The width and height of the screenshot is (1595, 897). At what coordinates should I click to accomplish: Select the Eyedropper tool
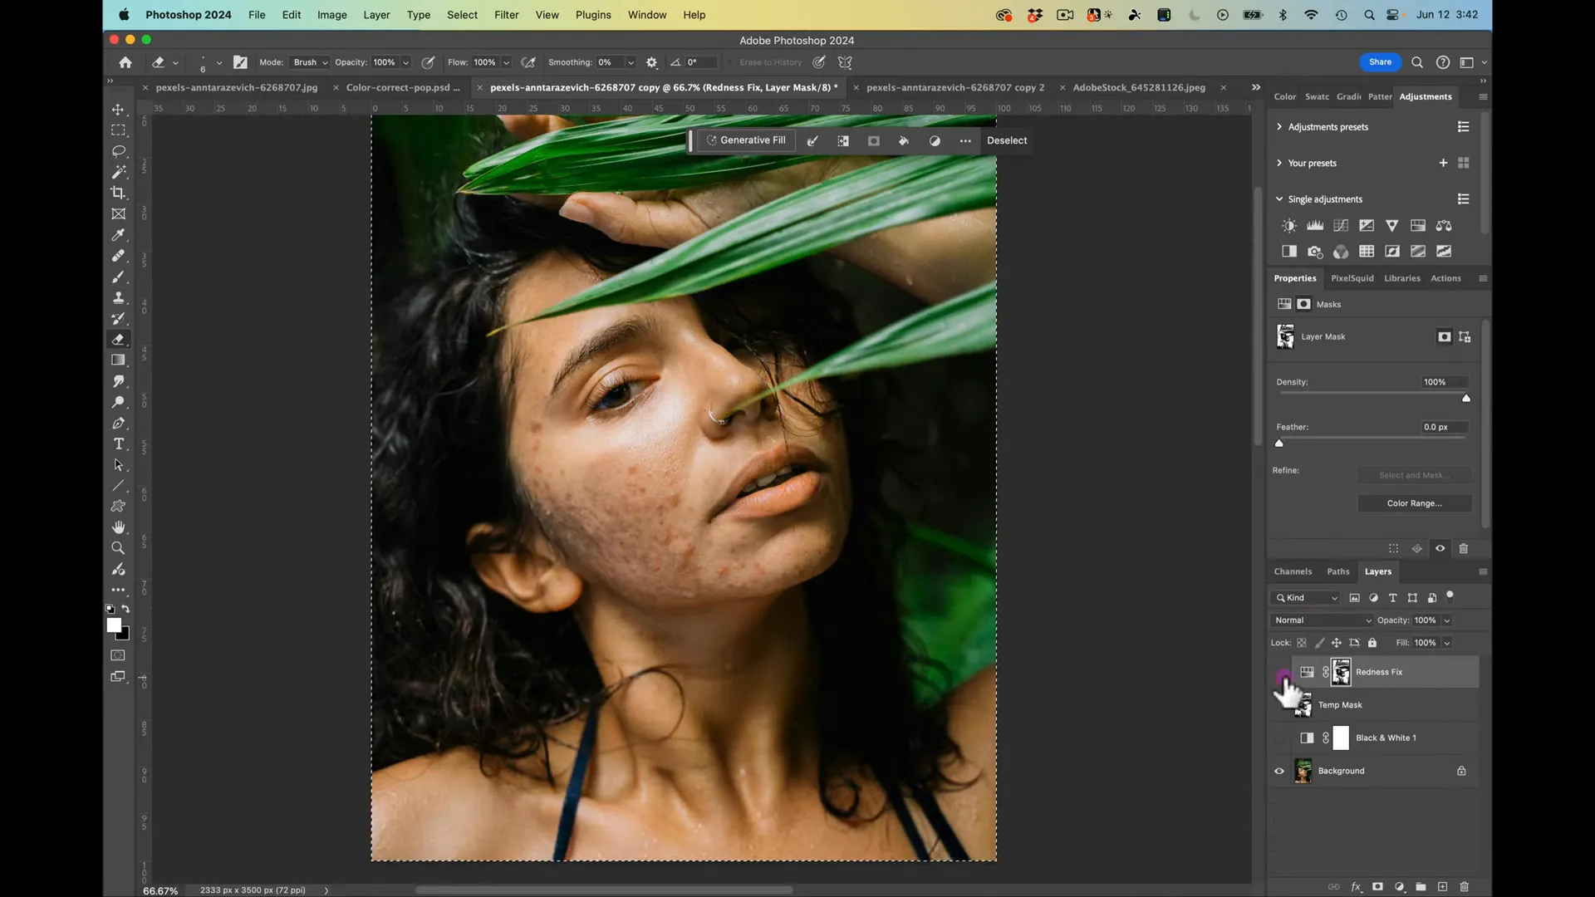119,235
